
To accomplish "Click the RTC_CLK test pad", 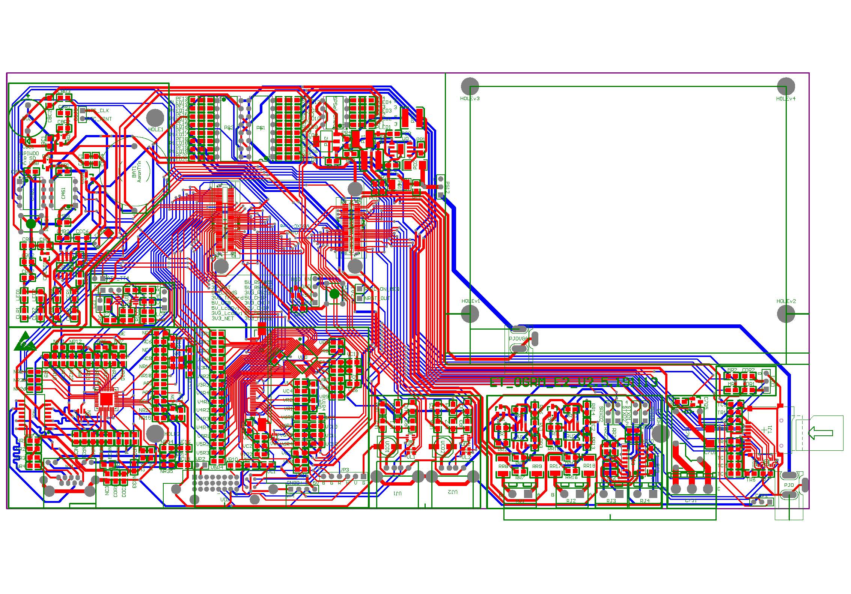I will pos(83,111).
